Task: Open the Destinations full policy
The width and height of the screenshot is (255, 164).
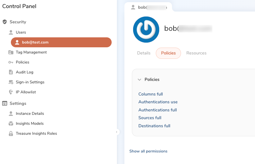Action: click(x=154, y=126)
